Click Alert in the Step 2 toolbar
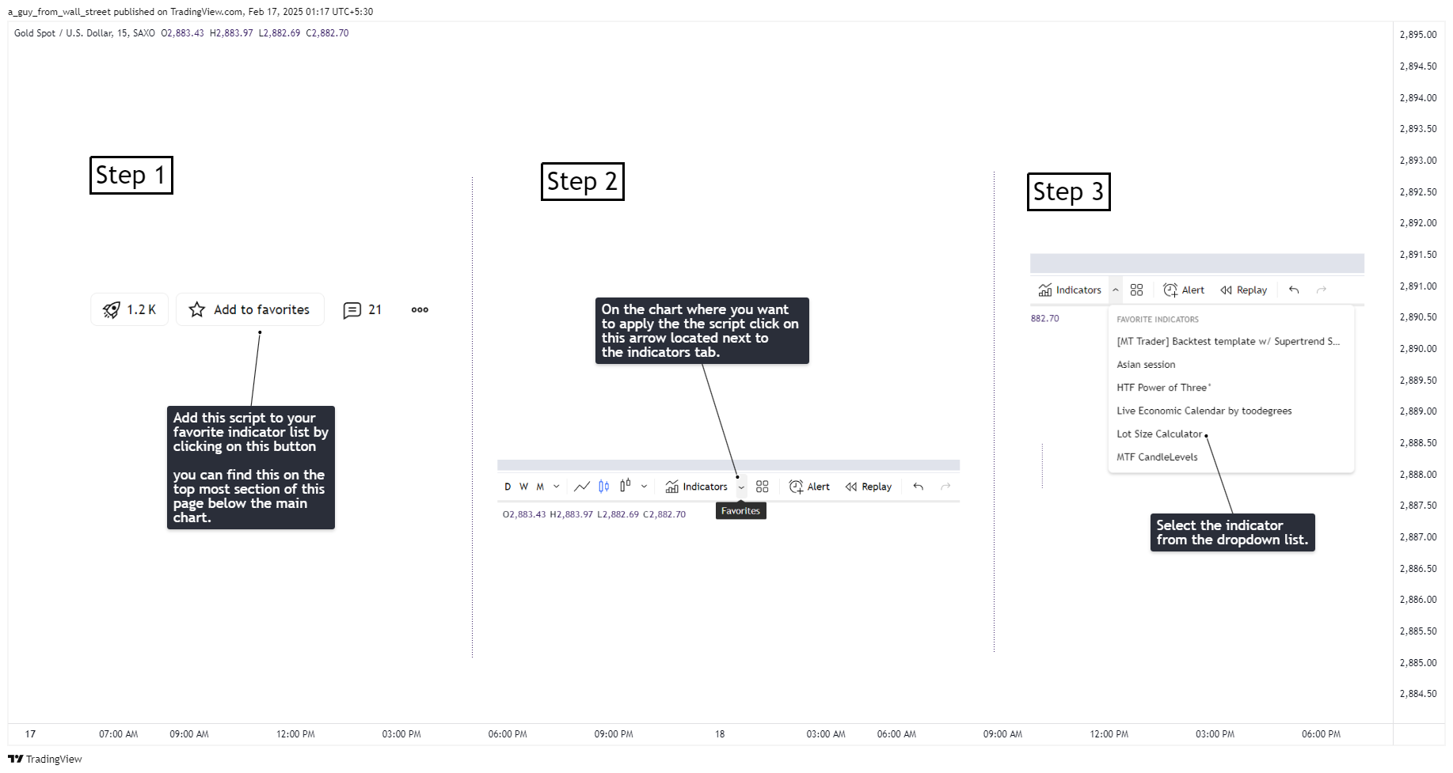This screenshot has height=773, width=1453. pos(809,487)
